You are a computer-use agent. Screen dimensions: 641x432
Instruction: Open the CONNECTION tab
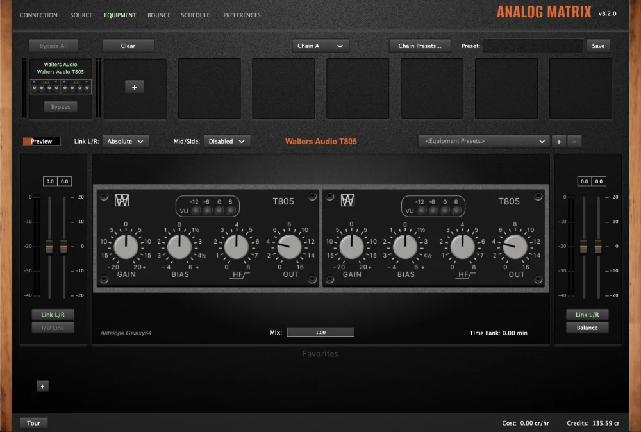(x=38, y=15)
